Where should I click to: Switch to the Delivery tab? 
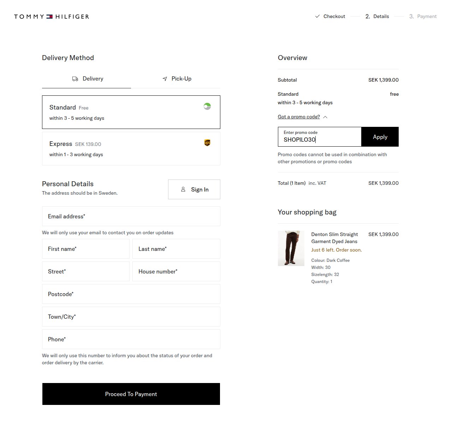(x=87, y=79)
